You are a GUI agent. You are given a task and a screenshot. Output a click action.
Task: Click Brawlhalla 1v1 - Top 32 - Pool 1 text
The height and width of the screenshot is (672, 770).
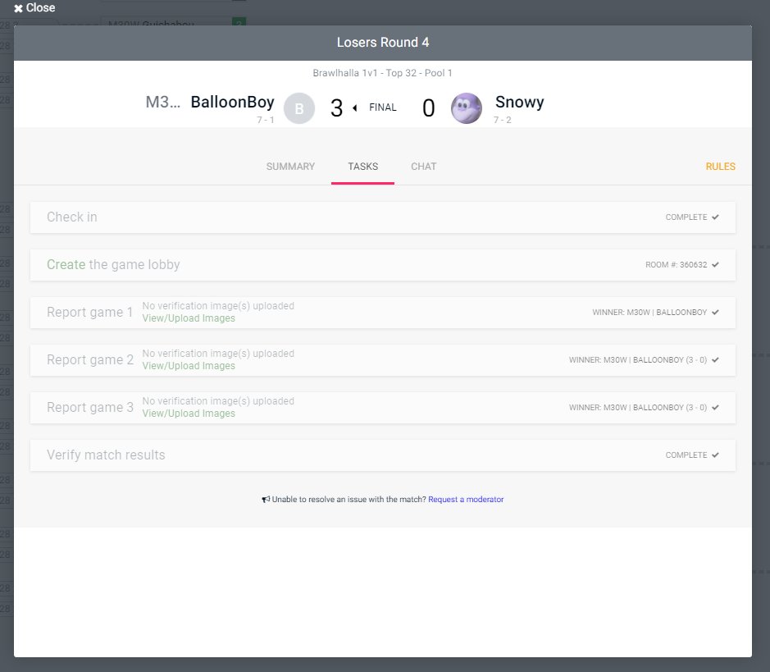[x=383, y=73]
